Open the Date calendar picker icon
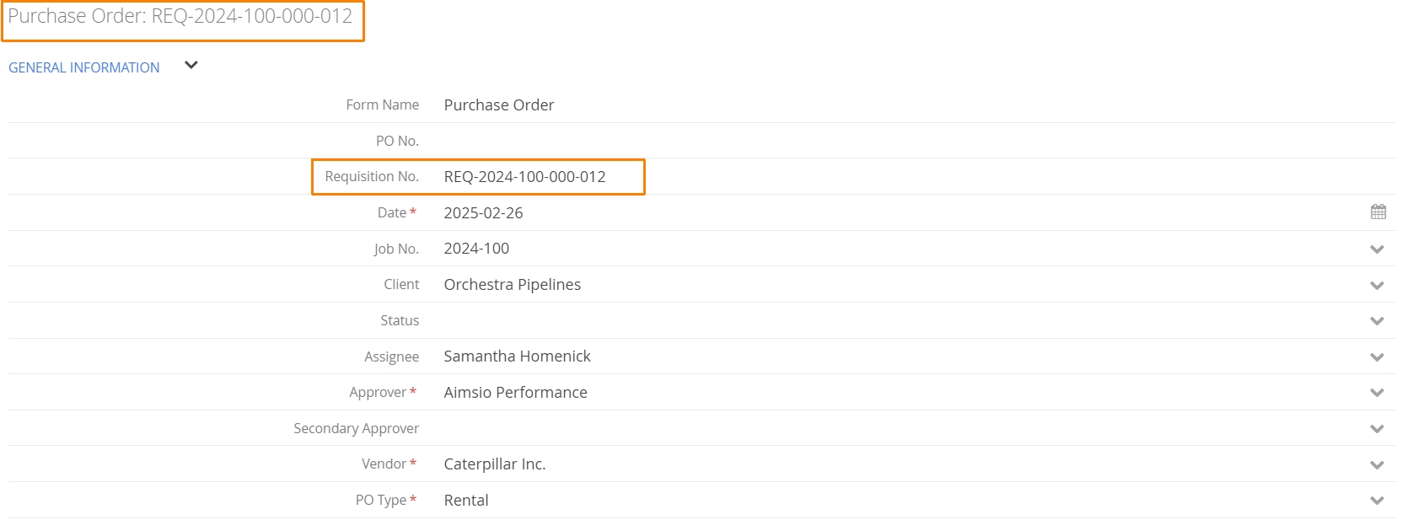The height and width of the screenshot is (520, 1402). click(x=1378, y=212)
